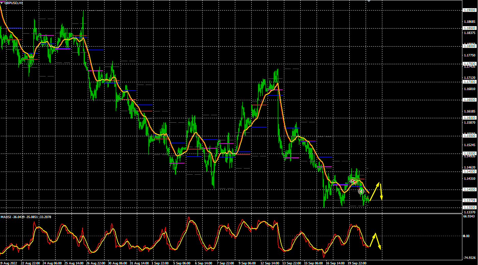This screenshot has height=265, width=478.
Task: Click current price label 1.13708 on the axis
Action: coord(469,200)
